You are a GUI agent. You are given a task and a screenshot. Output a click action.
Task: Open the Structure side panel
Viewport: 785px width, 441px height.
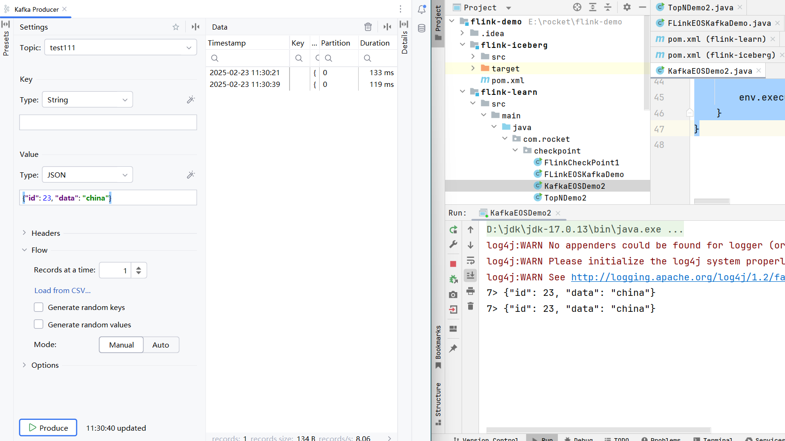coord(438,403)
